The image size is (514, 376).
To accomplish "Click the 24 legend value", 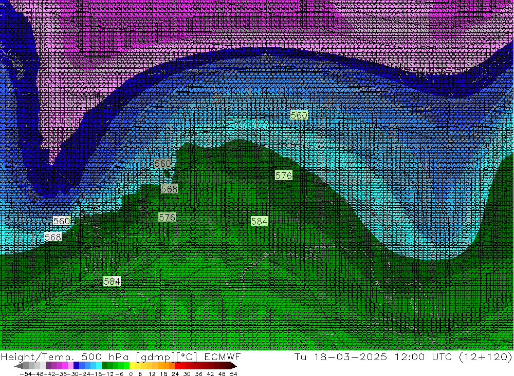I will coord(175,374).
